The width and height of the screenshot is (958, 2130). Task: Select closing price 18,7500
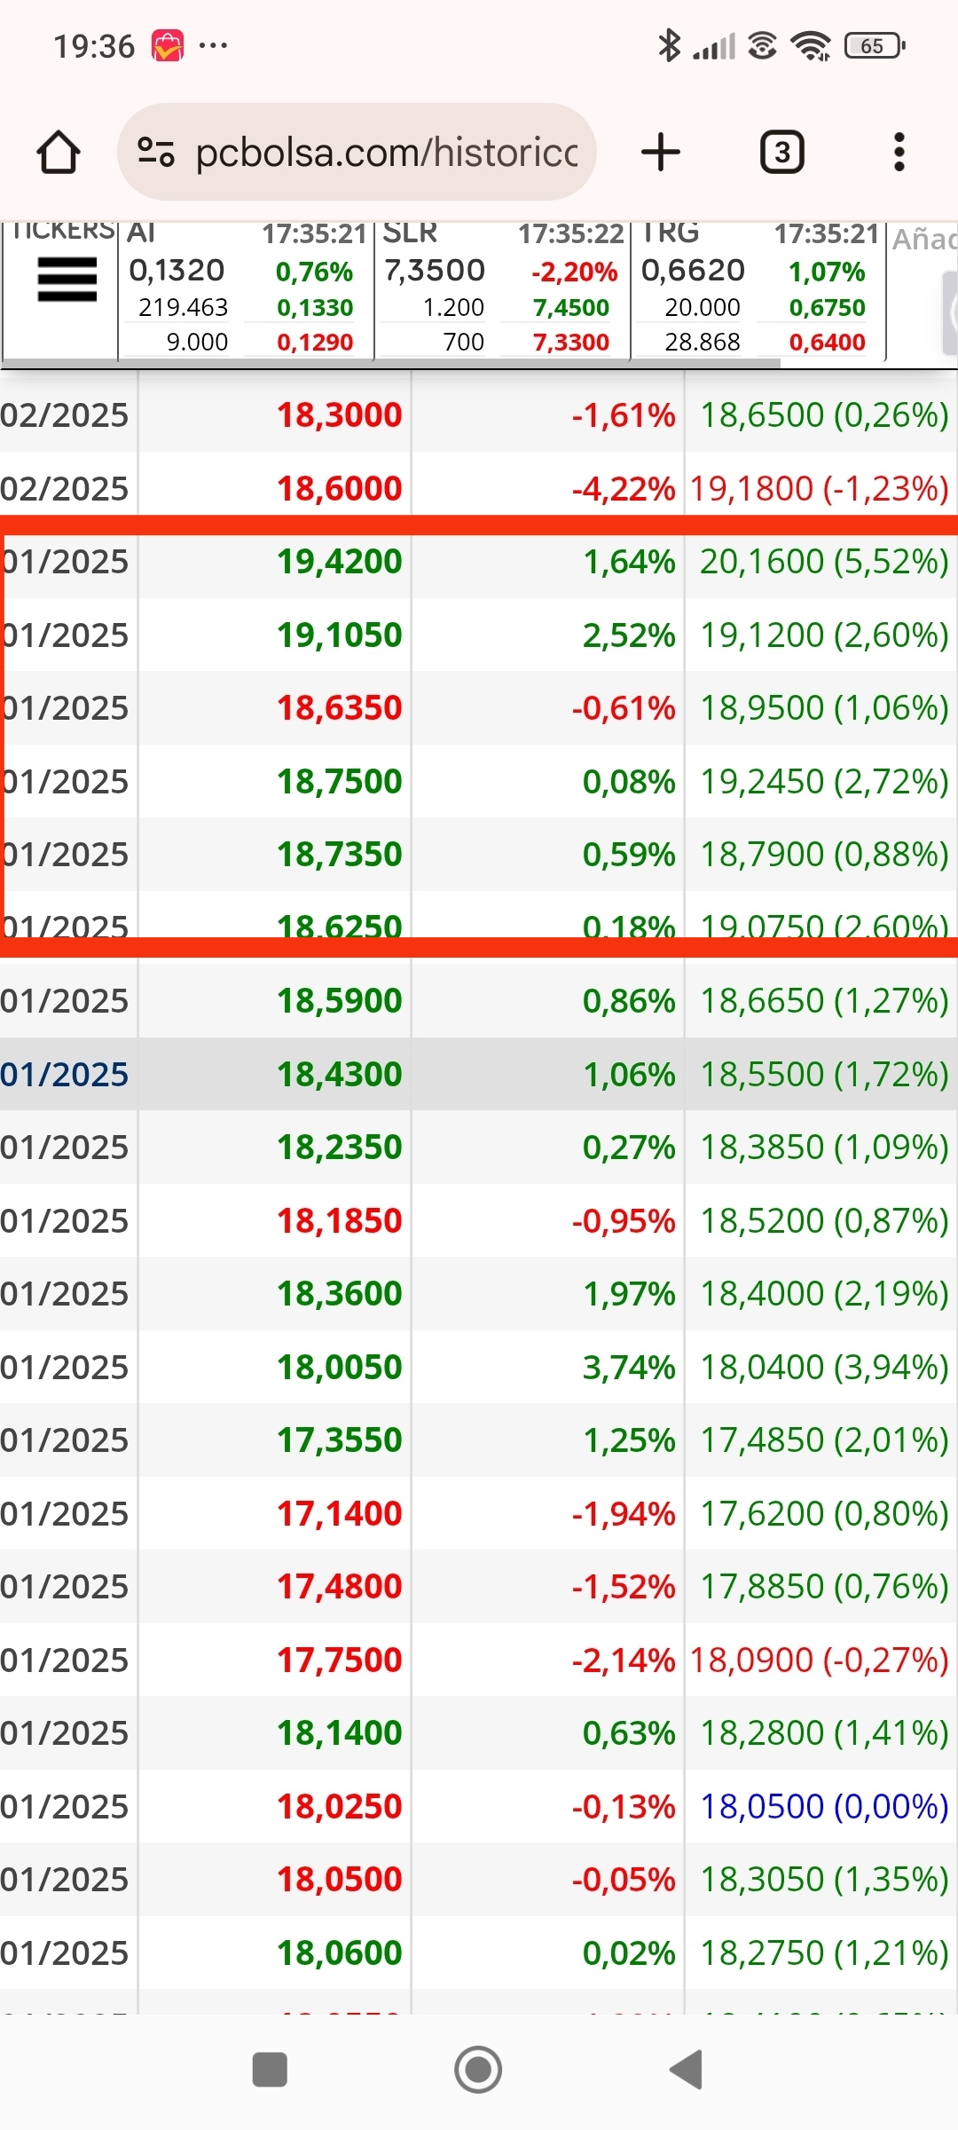pos(339,782)
